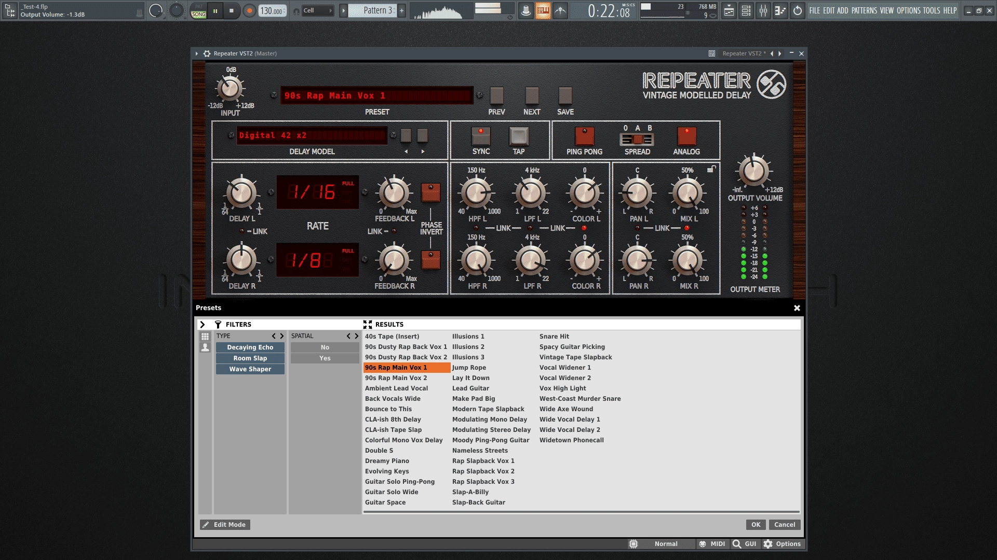Image resolution: width=997 pixels, height=560 pixels.
Task: Click the lock icon above MIX L
Action: [x=711, y=169]
